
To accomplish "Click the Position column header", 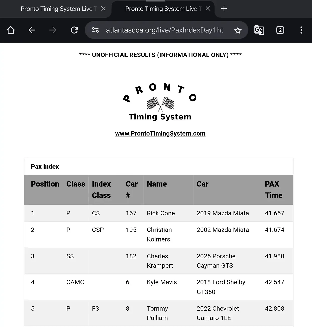I will pyautogui.click(x=45, y=184).
